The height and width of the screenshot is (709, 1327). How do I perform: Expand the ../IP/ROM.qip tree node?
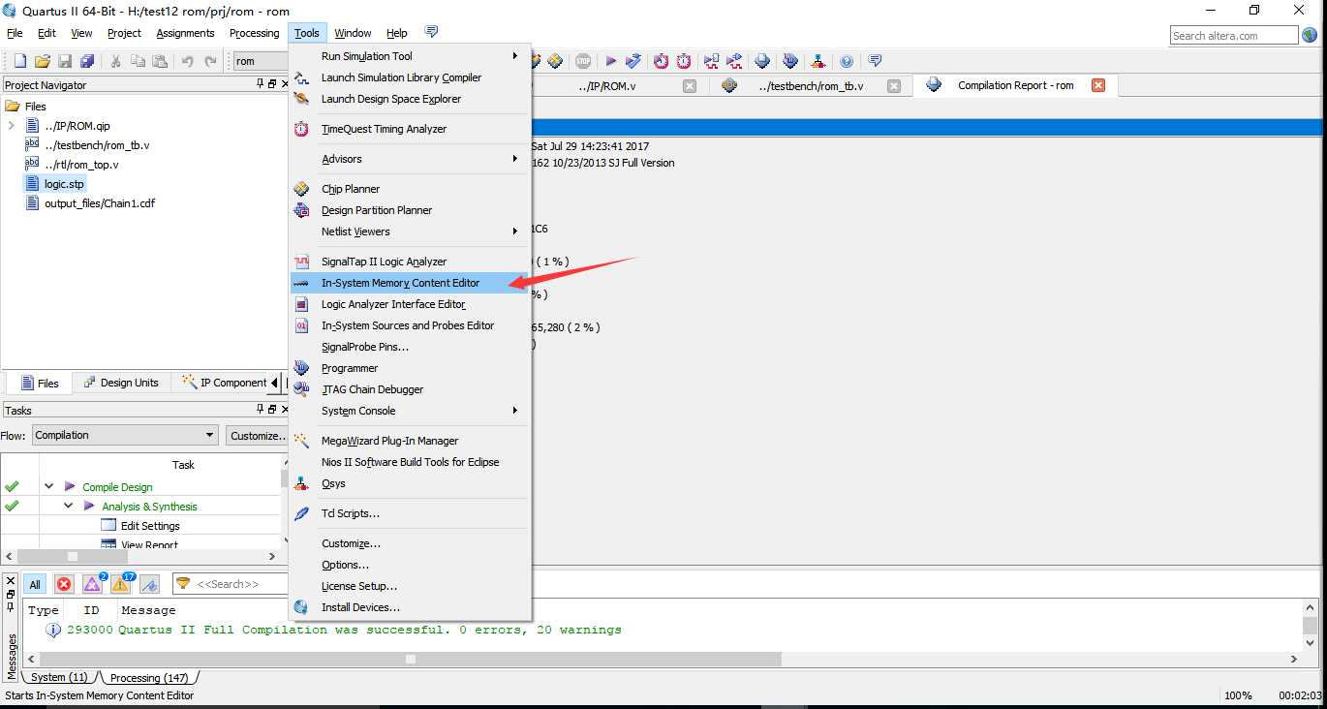click(x=11, y=126)
